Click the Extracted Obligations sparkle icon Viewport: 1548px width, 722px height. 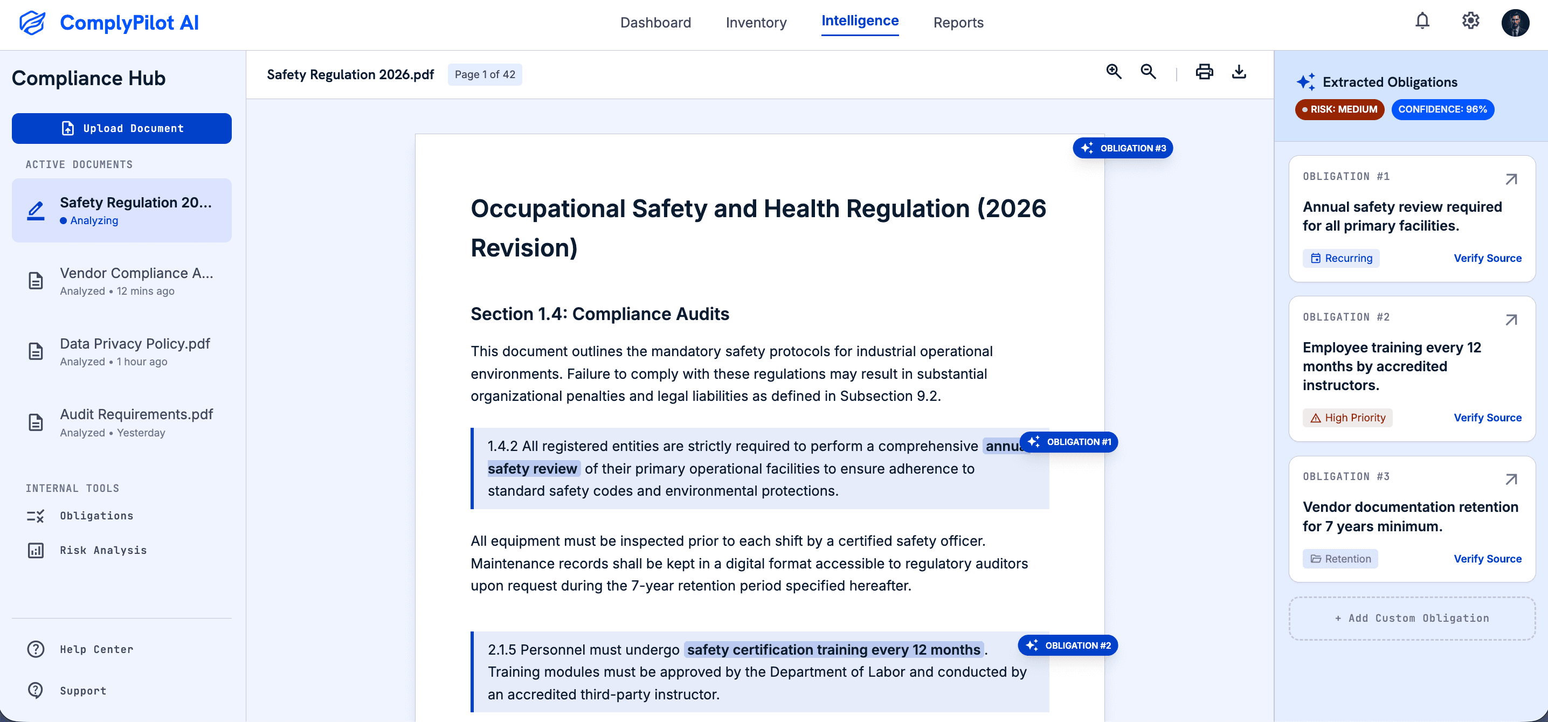coord(1305,82)
